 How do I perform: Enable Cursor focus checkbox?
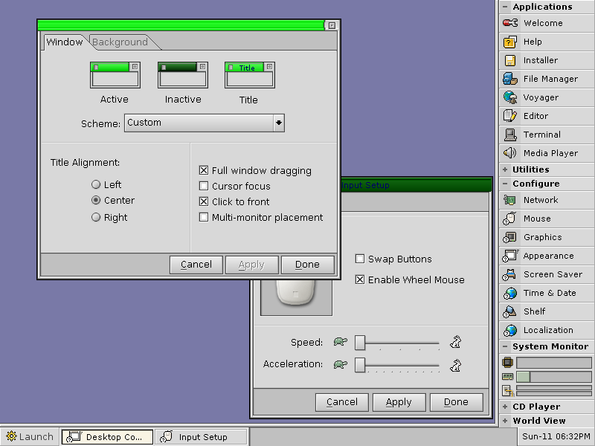[x=204, y=187]
